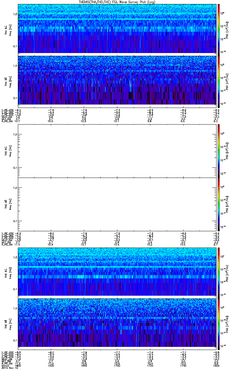Click the '1640' time tick label
This screenshot has width=231, height=370.
pos(84,365)
